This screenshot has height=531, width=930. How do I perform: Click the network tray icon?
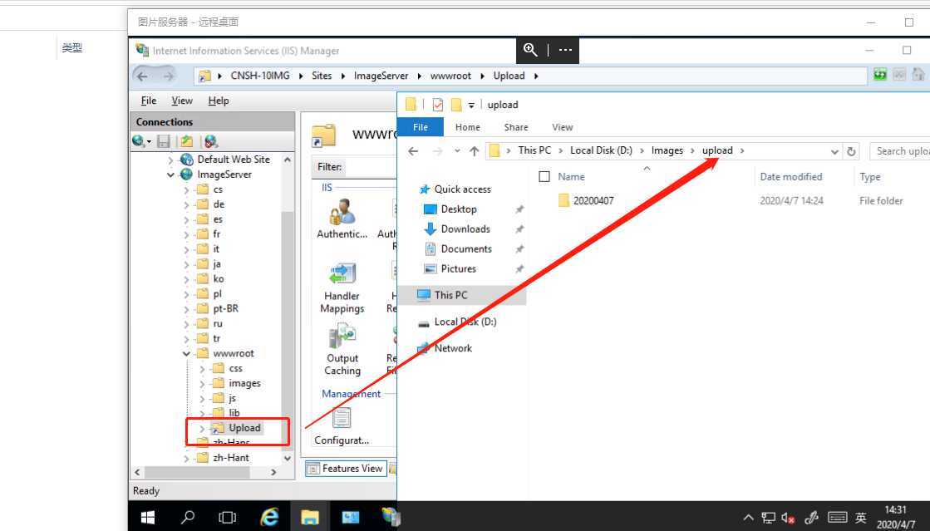(x=768, y=518)
